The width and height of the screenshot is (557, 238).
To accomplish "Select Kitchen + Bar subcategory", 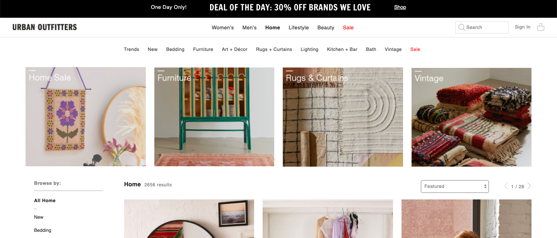I will (x=342, y=49).
